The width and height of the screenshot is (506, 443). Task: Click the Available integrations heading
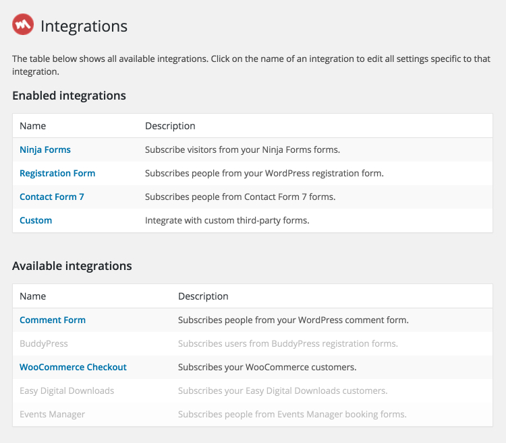[x=72, y=266]
